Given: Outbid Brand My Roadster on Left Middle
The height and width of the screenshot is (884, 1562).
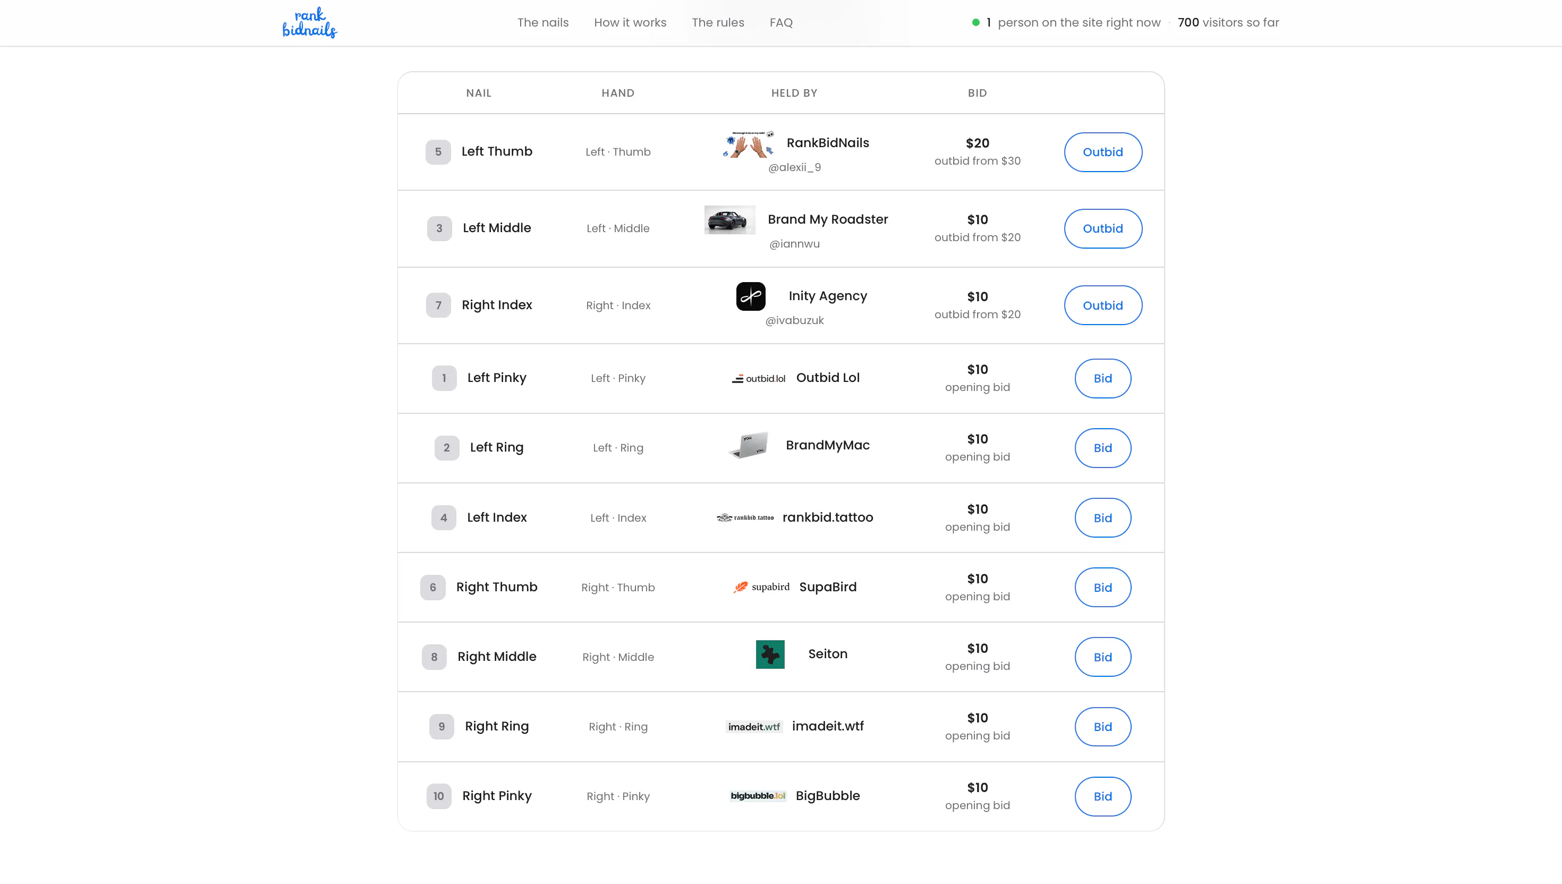Looking at the screenshot, I should point(1102,228).
